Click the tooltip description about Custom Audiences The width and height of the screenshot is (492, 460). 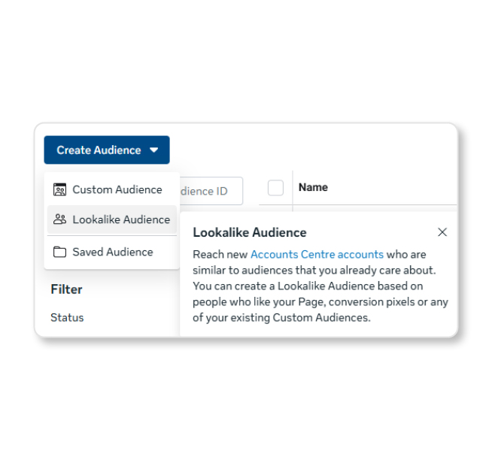pyautogui.click(x=320, y=286)
